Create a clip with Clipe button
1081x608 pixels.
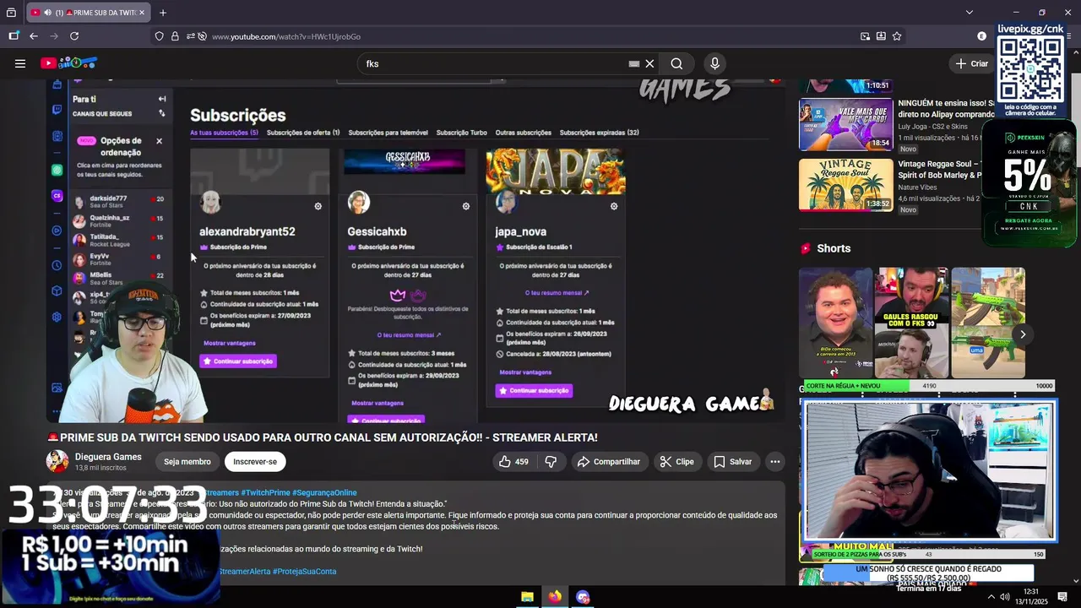[x=676, y=462]
